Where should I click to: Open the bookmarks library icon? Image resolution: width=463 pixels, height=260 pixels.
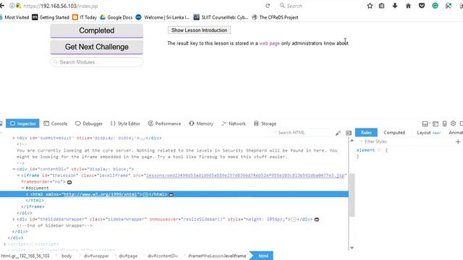coord(381,6)
